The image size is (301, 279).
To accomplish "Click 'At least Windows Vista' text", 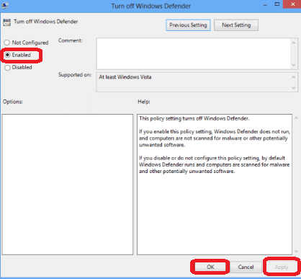I will [x=125, y=77].
